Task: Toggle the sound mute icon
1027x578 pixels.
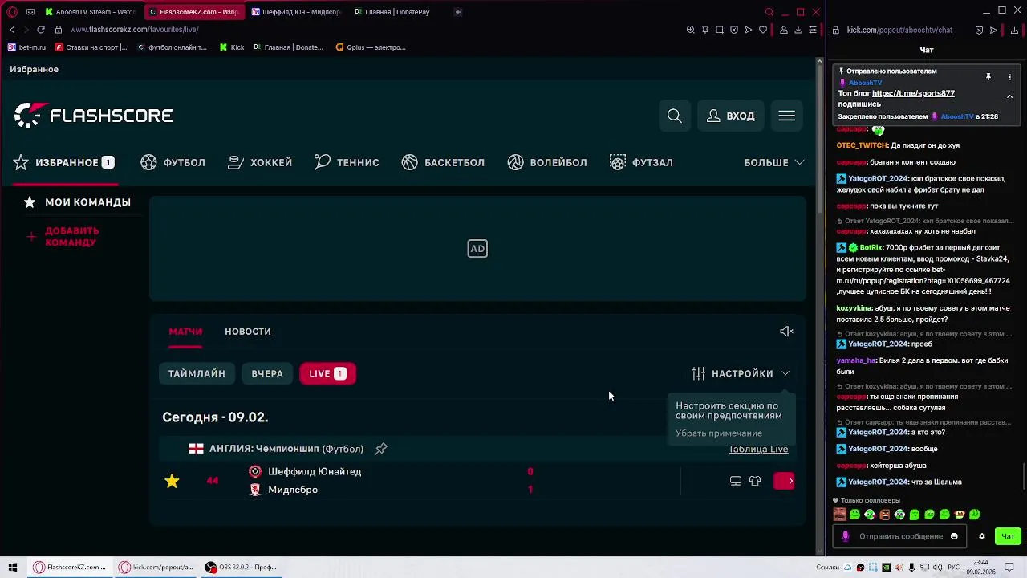Action: click(x=786, y=332)
